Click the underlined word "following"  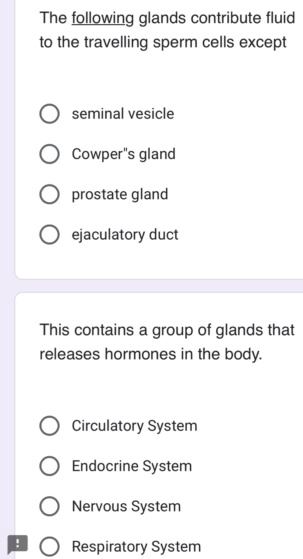click(x=103, y=18)
